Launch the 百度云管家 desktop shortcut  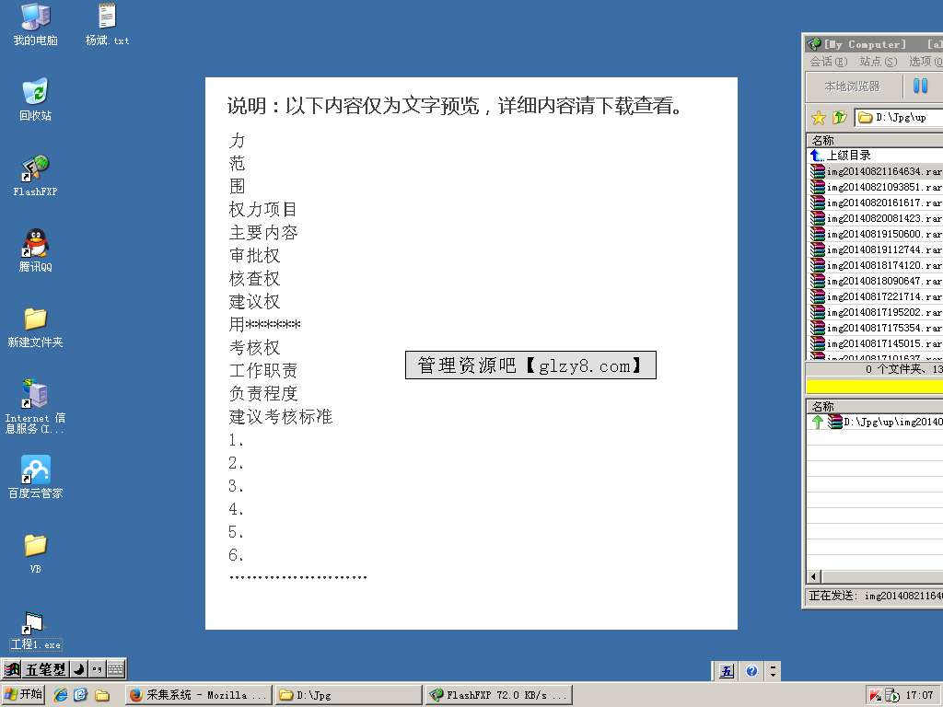coord(35,478)
